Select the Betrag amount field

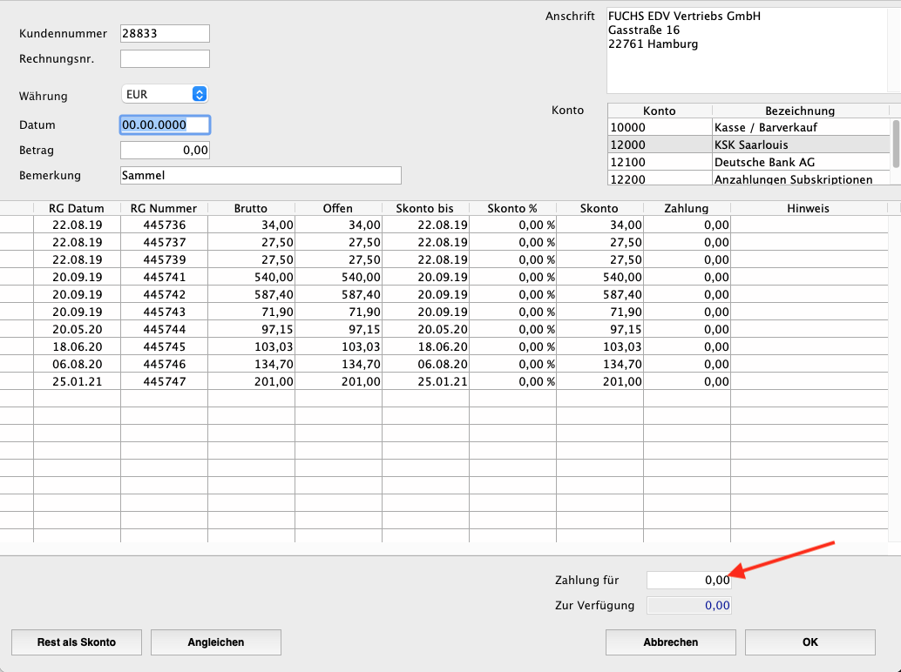pos(165,151)
